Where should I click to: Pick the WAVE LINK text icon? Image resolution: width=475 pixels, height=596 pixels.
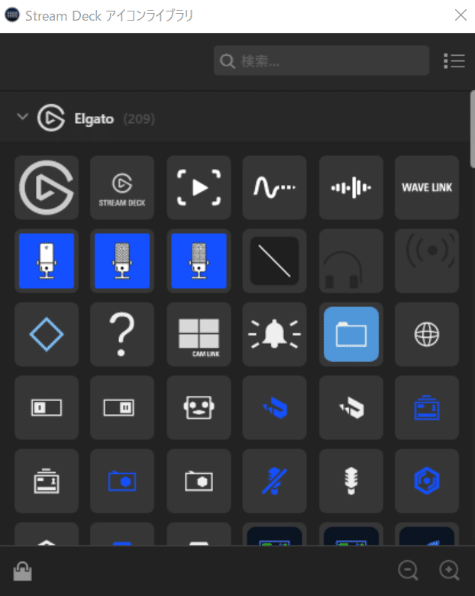[427, 187]
